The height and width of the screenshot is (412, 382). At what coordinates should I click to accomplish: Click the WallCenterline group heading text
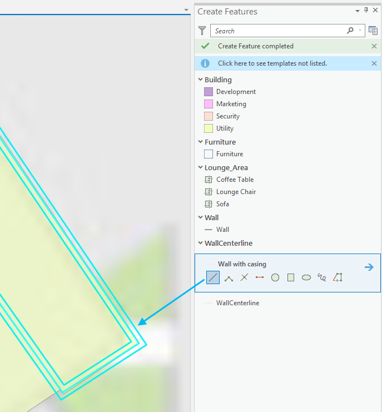coord(229,243)
